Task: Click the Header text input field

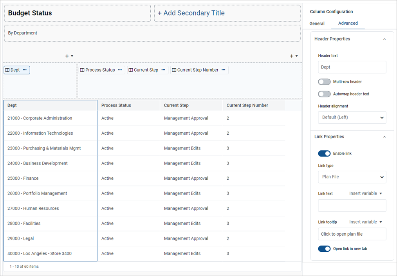Action: point(352,67)
